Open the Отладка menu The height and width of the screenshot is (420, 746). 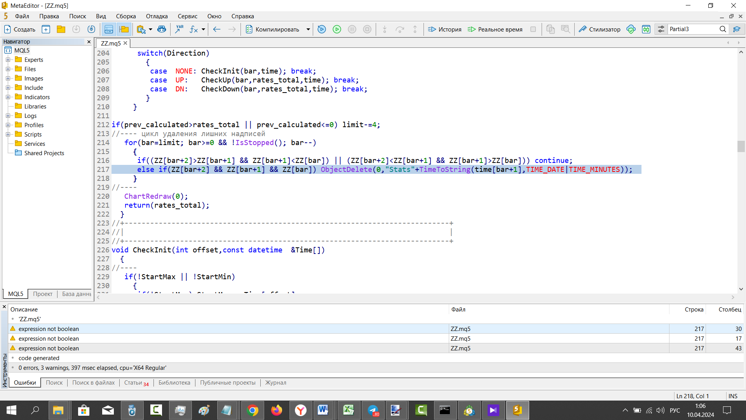[157, 16]
